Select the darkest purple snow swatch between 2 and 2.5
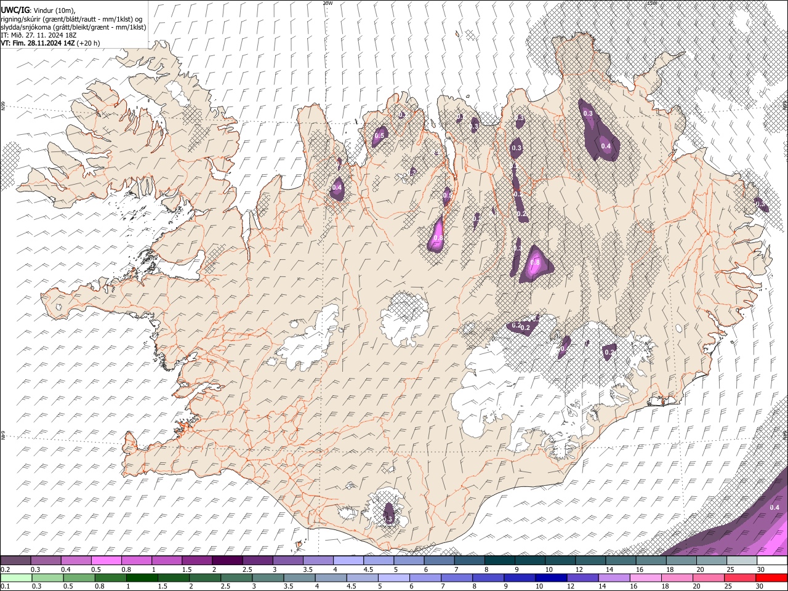The image size is (788, 591). point(227,561)
